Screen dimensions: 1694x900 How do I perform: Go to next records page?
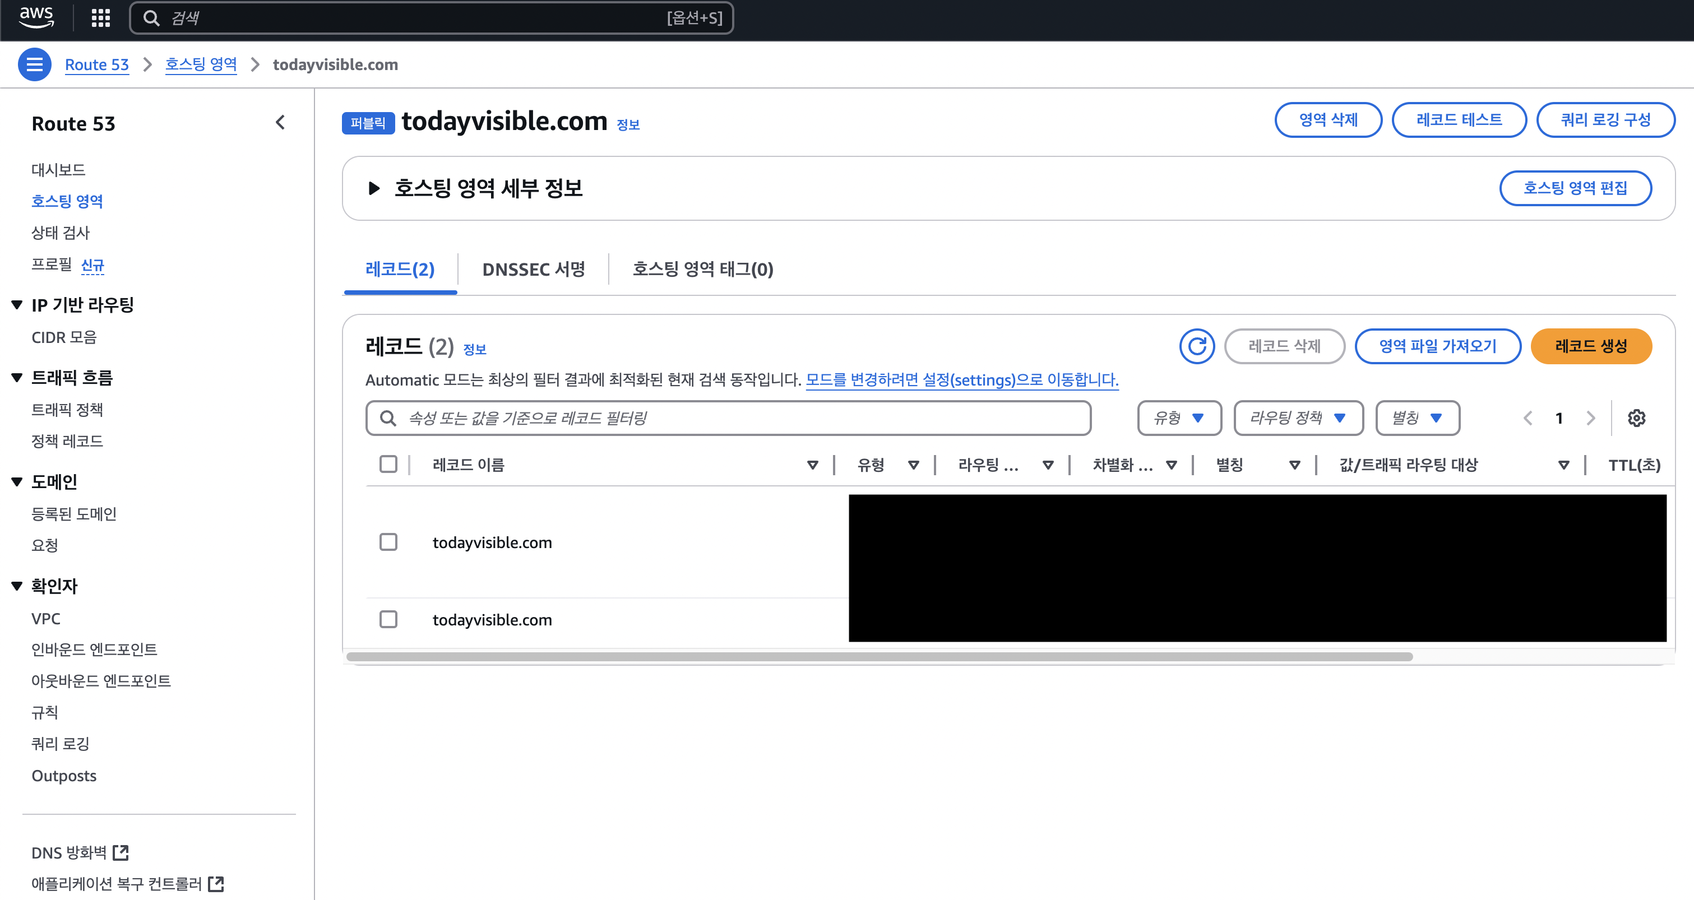[1591, 418]
